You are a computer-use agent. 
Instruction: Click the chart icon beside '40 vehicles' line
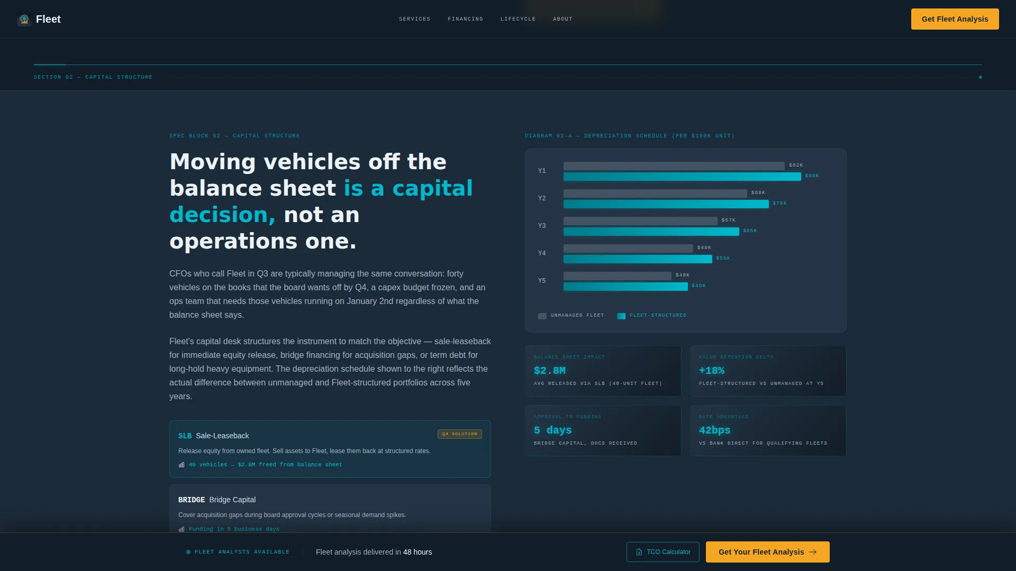(182, 465)
